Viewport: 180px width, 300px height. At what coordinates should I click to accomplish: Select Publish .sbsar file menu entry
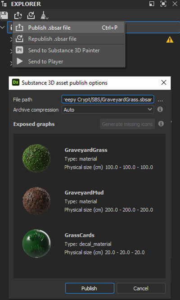(x=69, y=27)
